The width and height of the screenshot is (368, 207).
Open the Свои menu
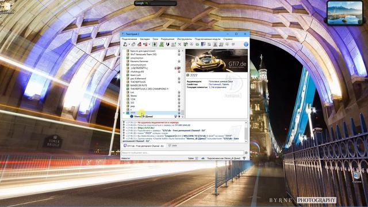[x=155, y=39]
